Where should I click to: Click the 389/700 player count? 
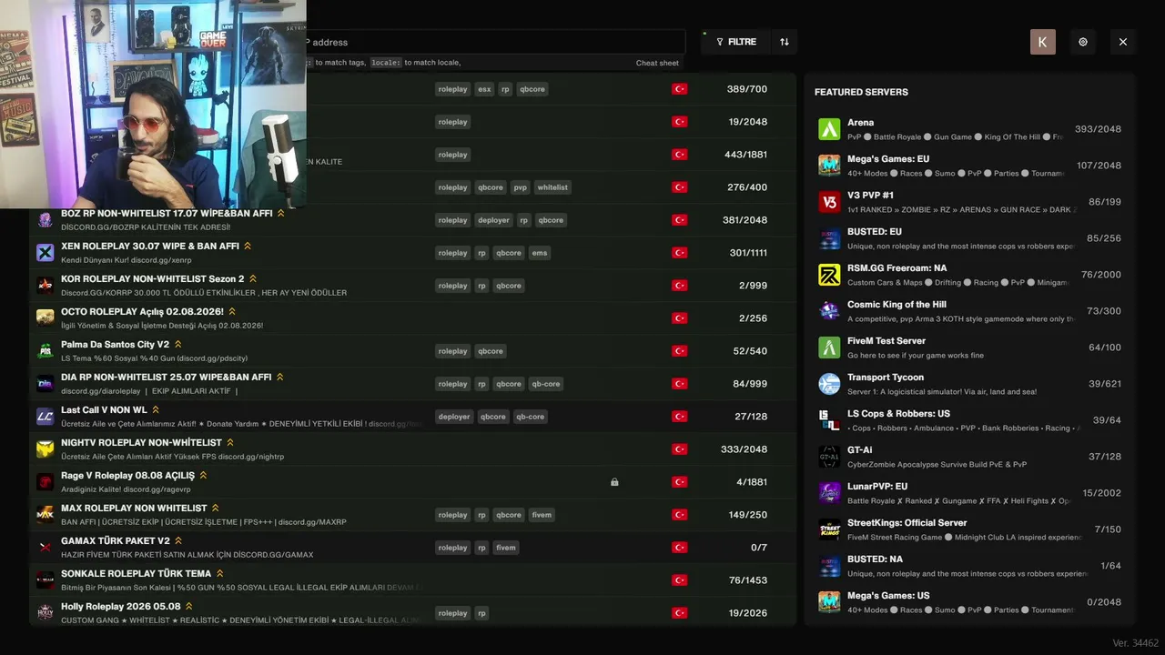(x=747, y=89)
